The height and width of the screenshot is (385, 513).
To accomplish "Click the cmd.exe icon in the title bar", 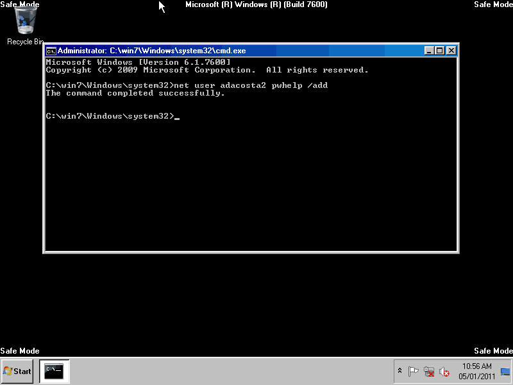I will 51,51.
